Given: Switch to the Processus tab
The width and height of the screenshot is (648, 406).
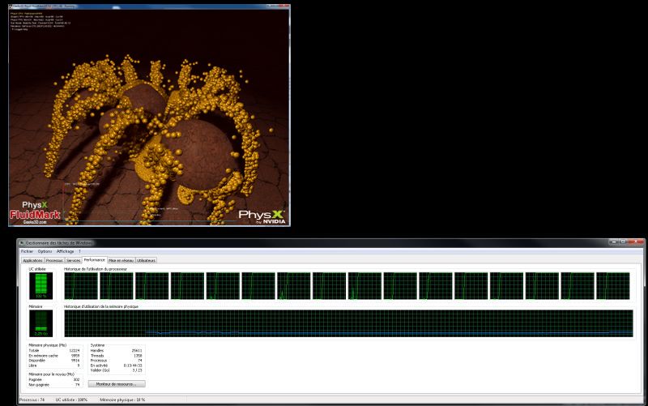Looking at the screenshot, I should pyautogui.click(x=54, y=260).
